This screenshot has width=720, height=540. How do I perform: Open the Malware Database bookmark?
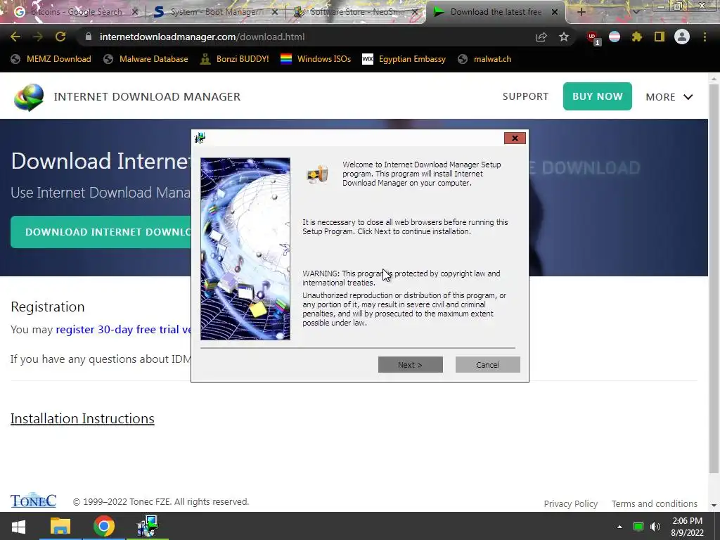tap(146, 59)
